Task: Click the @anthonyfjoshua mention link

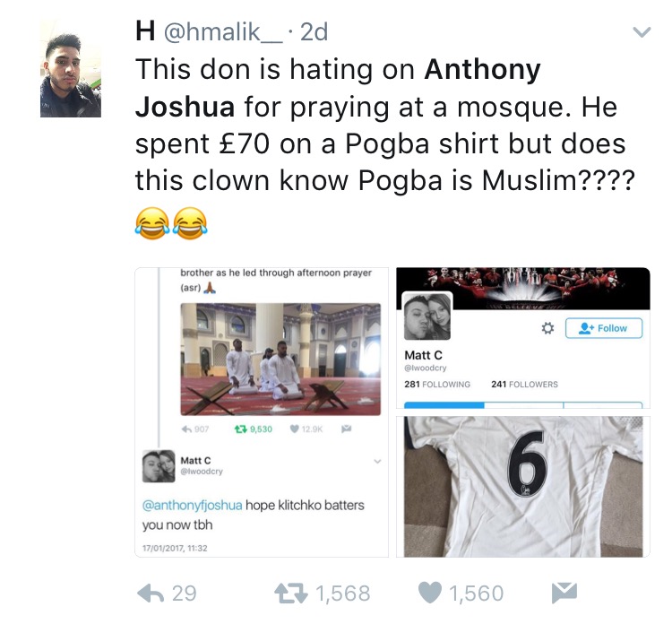Action: pos(192,505)
